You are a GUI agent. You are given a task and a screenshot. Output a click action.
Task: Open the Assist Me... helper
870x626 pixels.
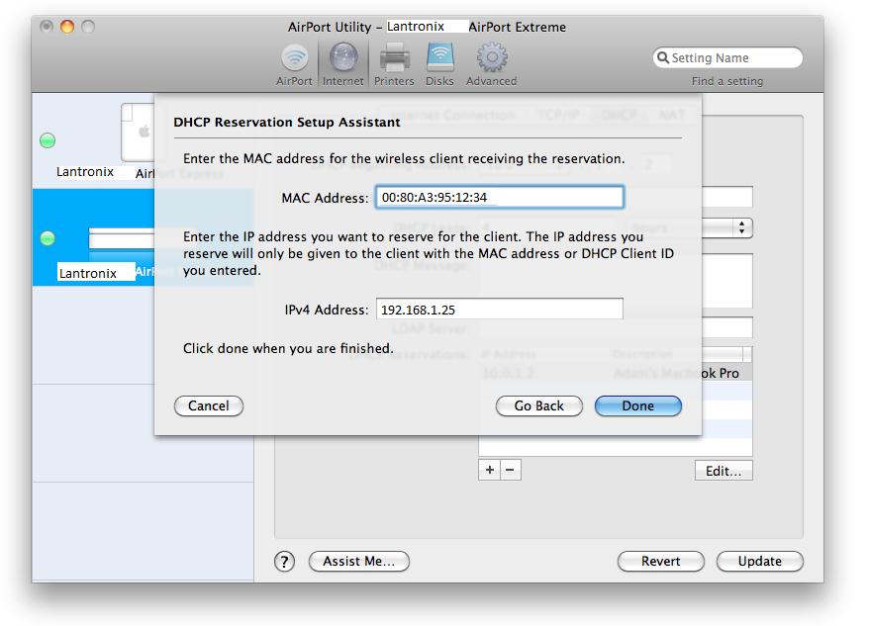(x=358, y=561)
